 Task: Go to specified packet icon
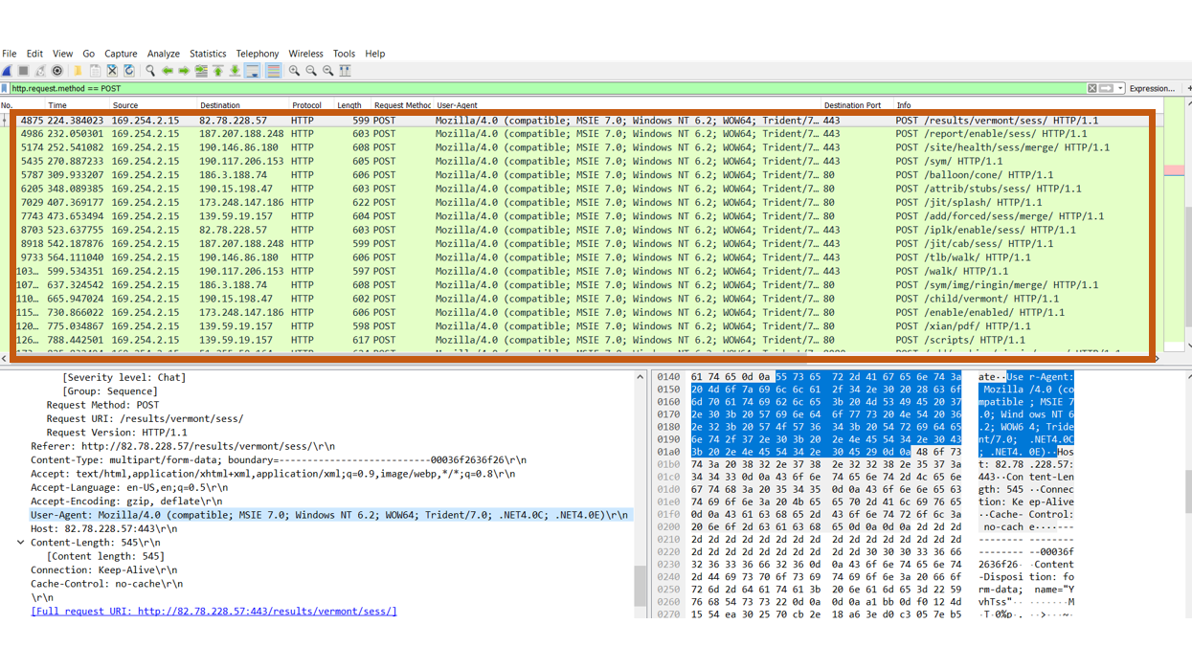coord(201,71)
